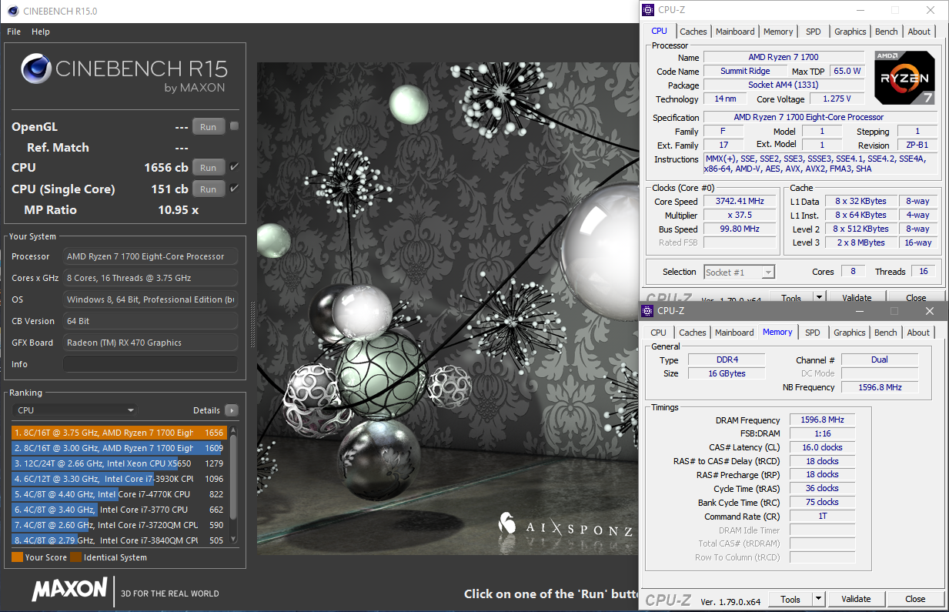Viewport: 949px width, 612px height.
Task: Click the Cores x GHz field value
Action: click(x=150, y=278)
